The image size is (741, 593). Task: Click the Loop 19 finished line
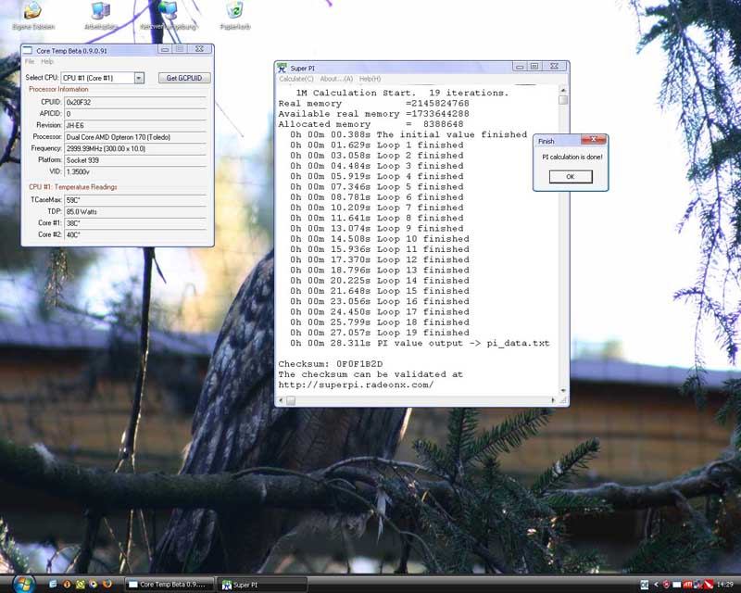[380, 333]
